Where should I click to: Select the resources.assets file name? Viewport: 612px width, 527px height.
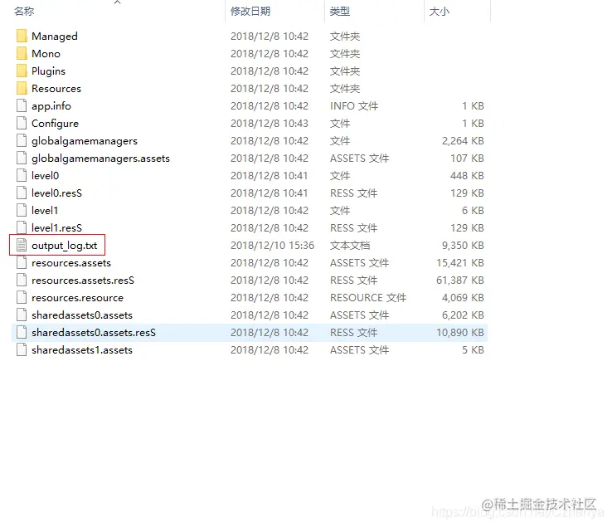tap(71, 263)
